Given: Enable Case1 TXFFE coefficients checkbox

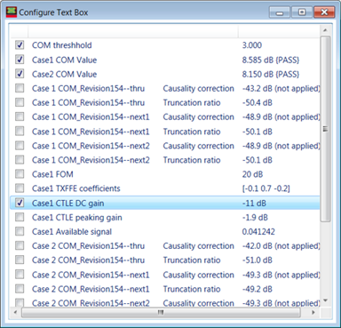Looking at the screenshot, I should (20, 188).
